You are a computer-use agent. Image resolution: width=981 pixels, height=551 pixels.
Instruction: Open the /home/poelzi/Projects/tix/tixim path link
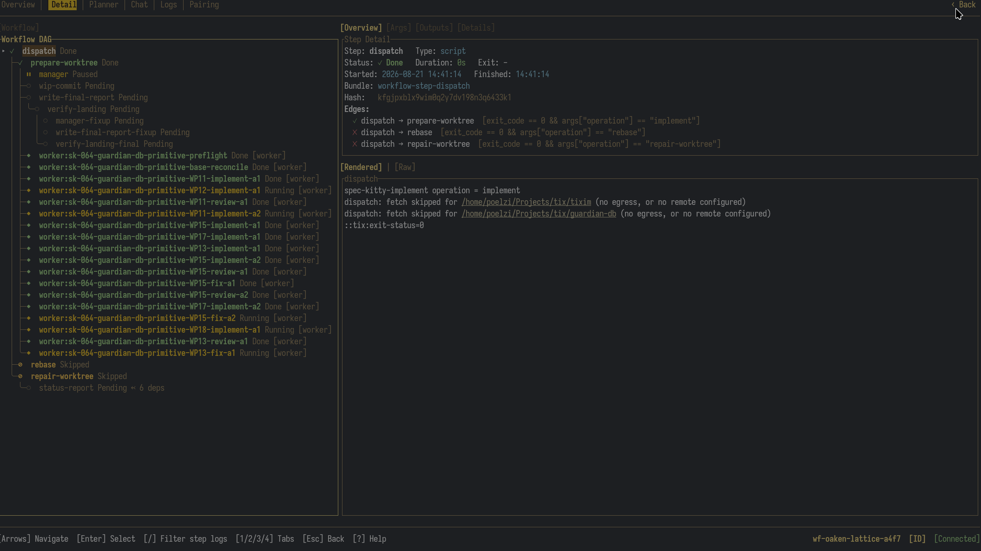(527, 202)
